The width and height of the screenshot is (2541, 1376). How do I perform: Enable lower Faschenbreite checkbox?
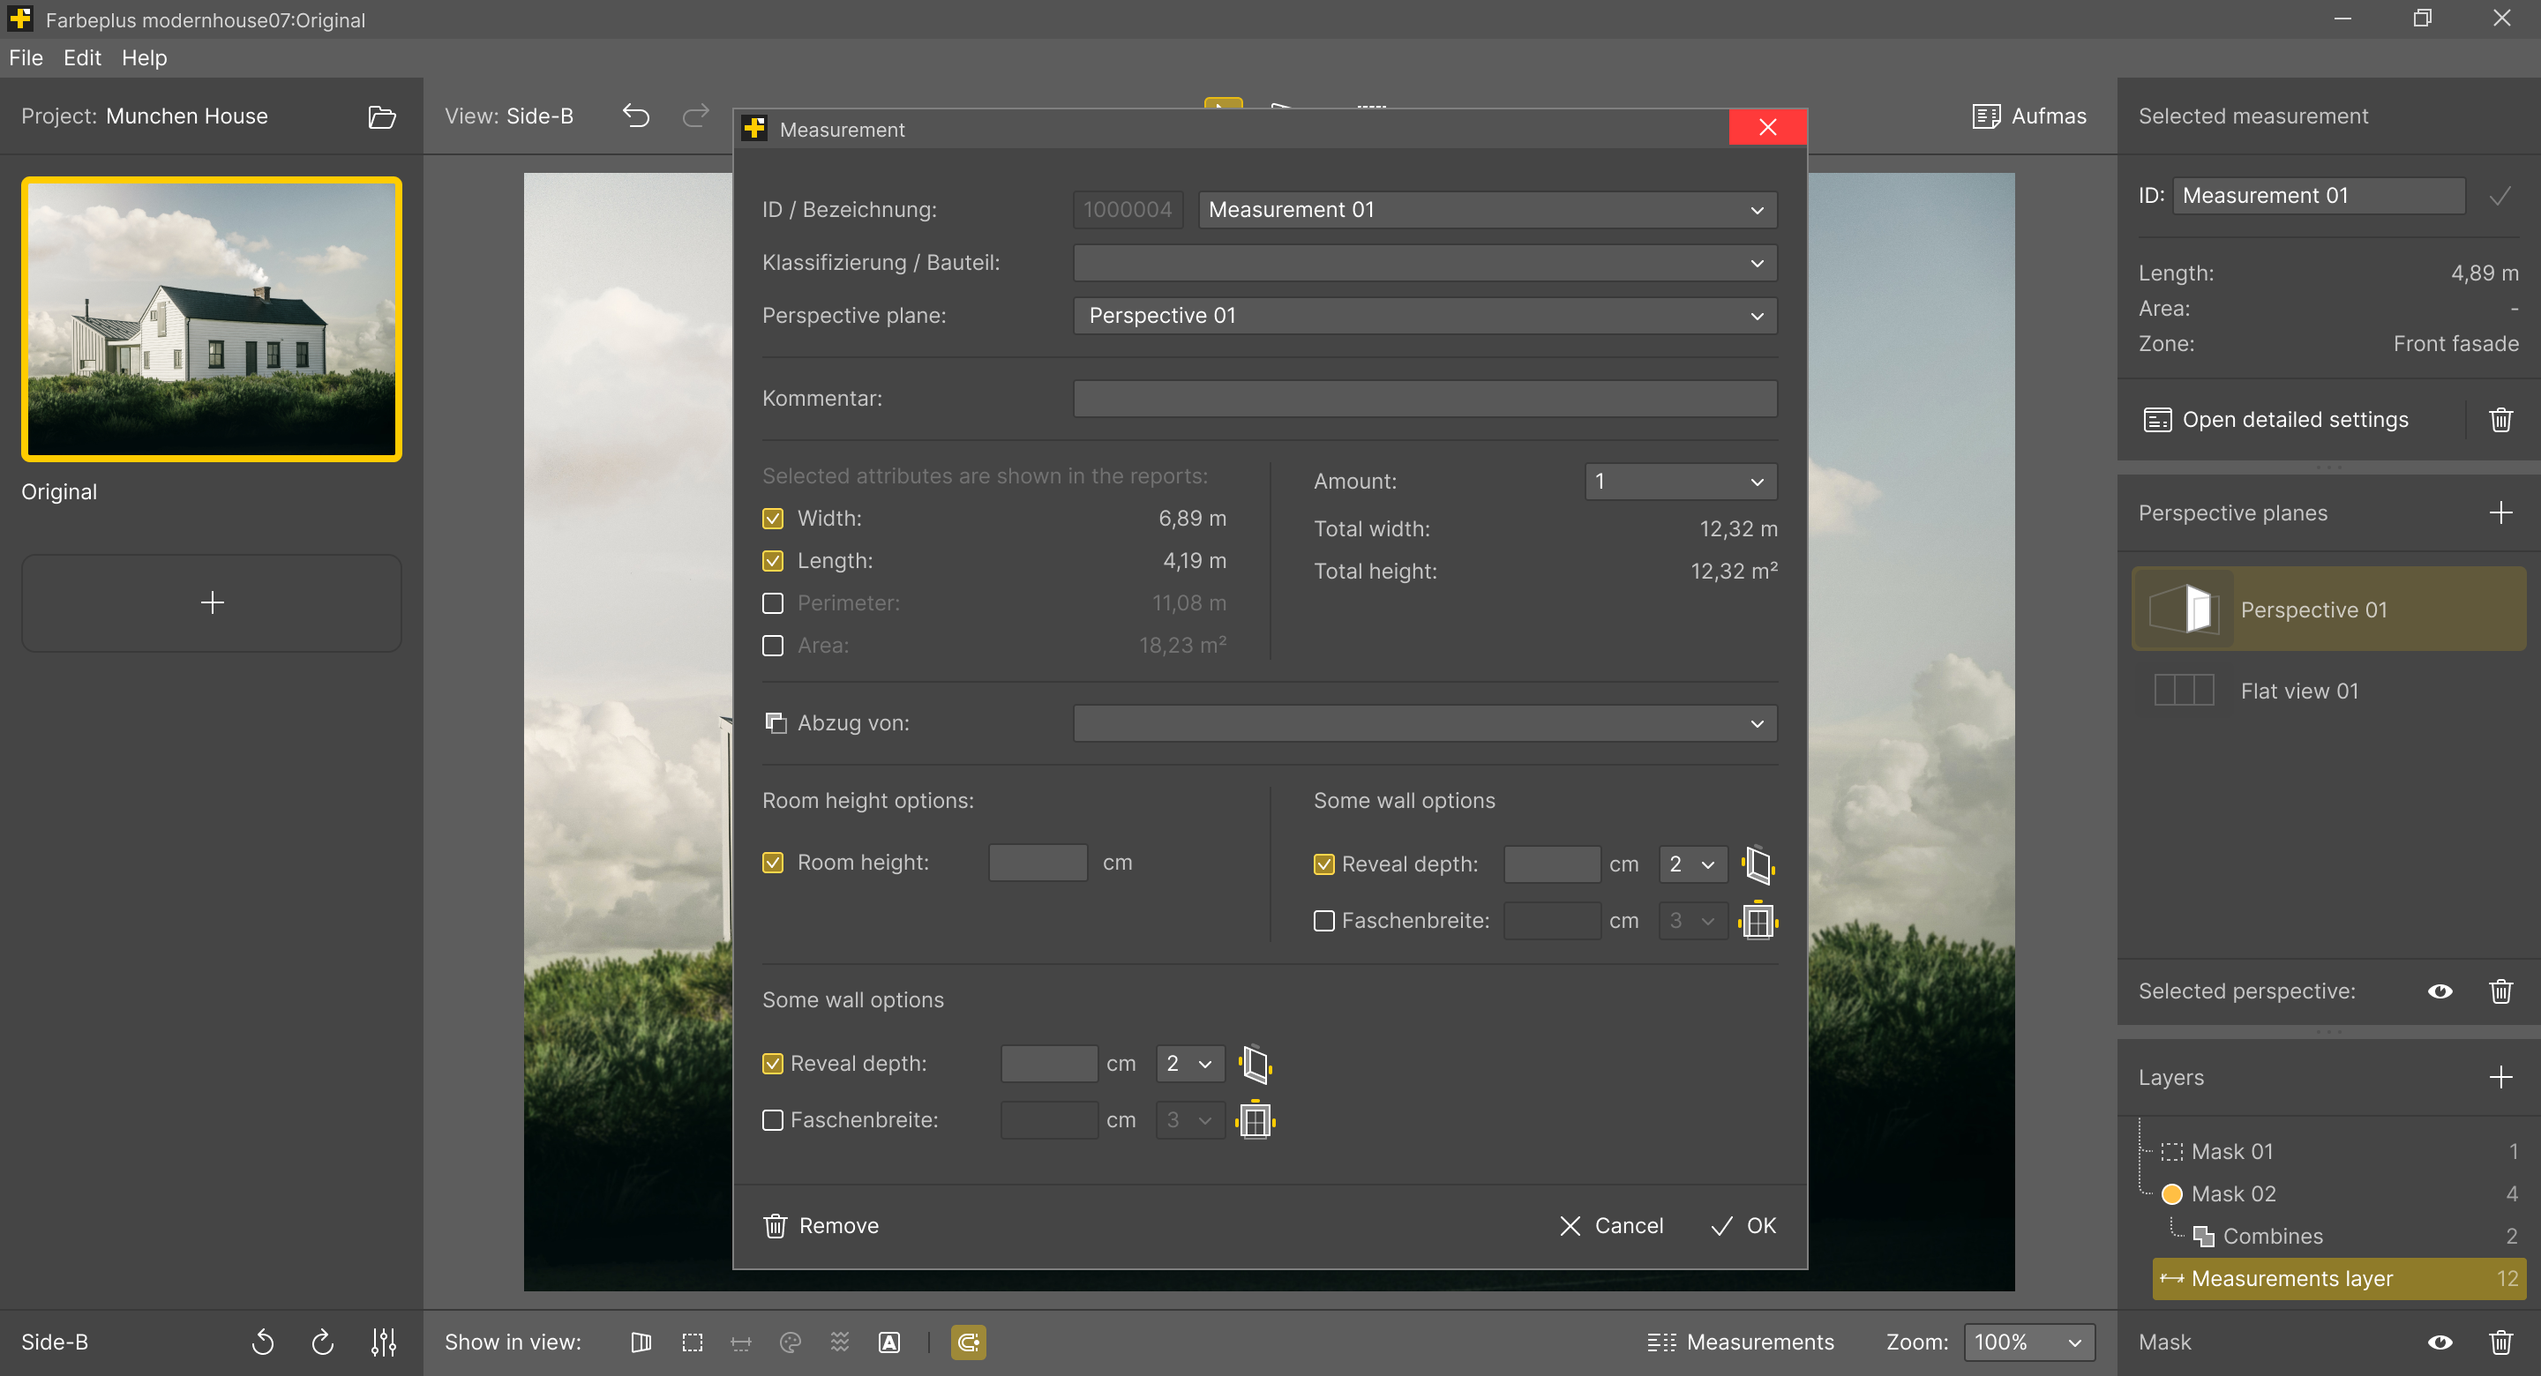click(x=772, y=1120)
